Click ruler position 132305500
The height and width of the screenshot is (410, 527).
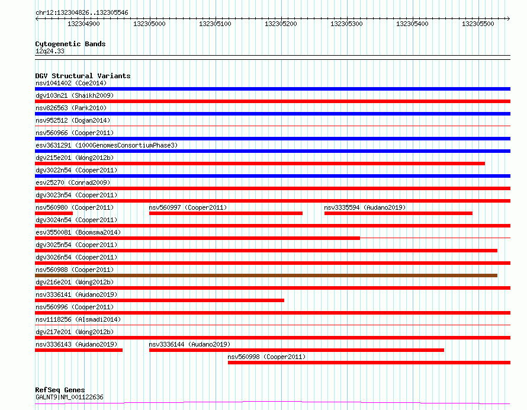[478, 24]
